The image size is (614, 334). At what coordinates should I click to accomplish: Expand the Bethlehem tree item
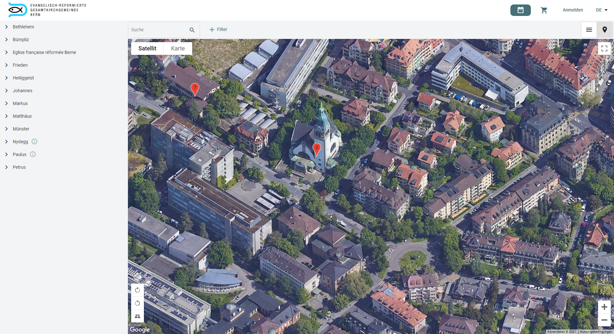point(6,27)
